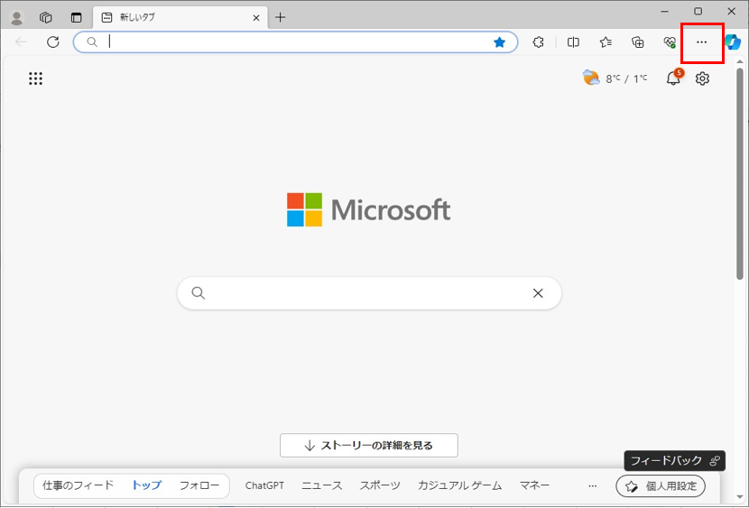This screenshot has width=749, height=508.
Task: Open Browser essentials heart icon
Action: (x=670, y=42)
